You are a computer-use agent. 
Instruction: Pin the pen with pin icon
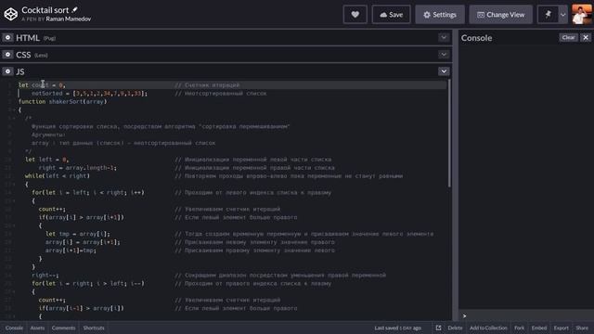pyautogui.click(x=548, y=15)
